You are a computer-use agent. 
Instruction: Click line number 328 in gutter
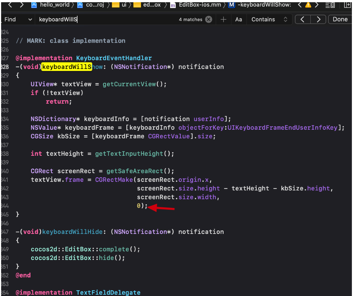[x=5, y=67]
